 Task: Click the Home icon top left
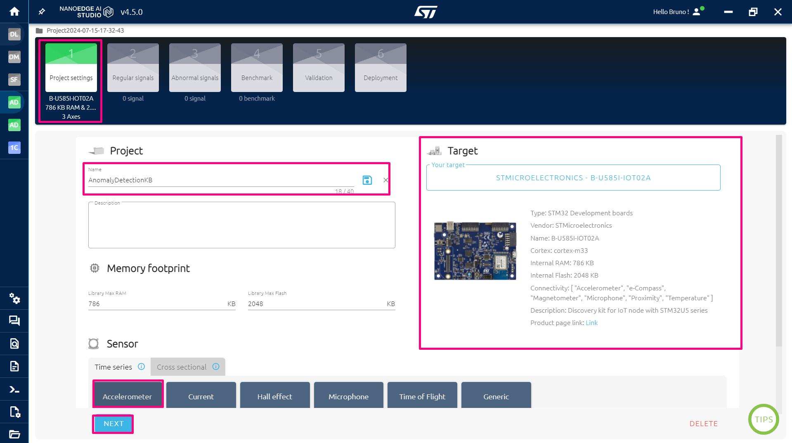(x=14, y=12)
